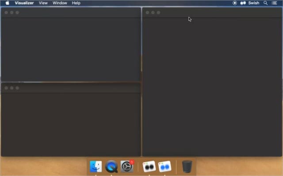283x176 pixels.
Task: Click the blue Swish app icon in dock
Action: [x=164, y=166]
